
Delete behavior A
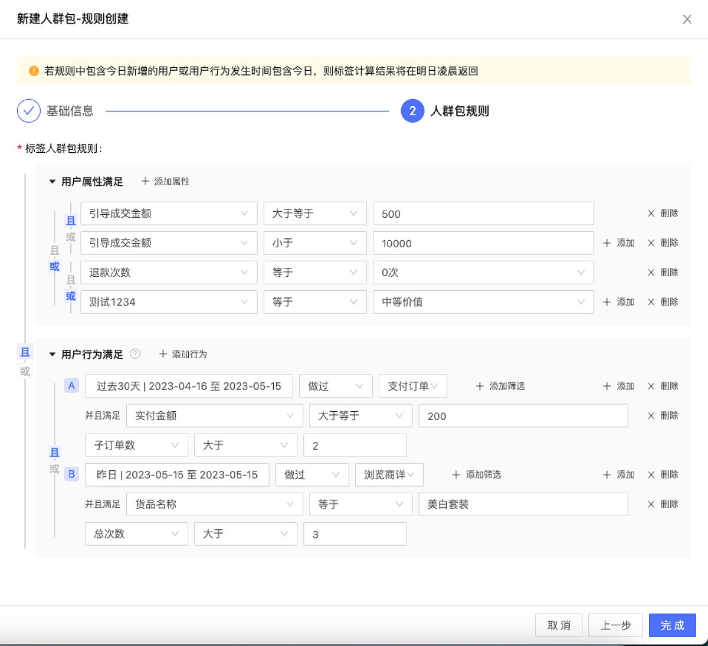pos(663,386)
